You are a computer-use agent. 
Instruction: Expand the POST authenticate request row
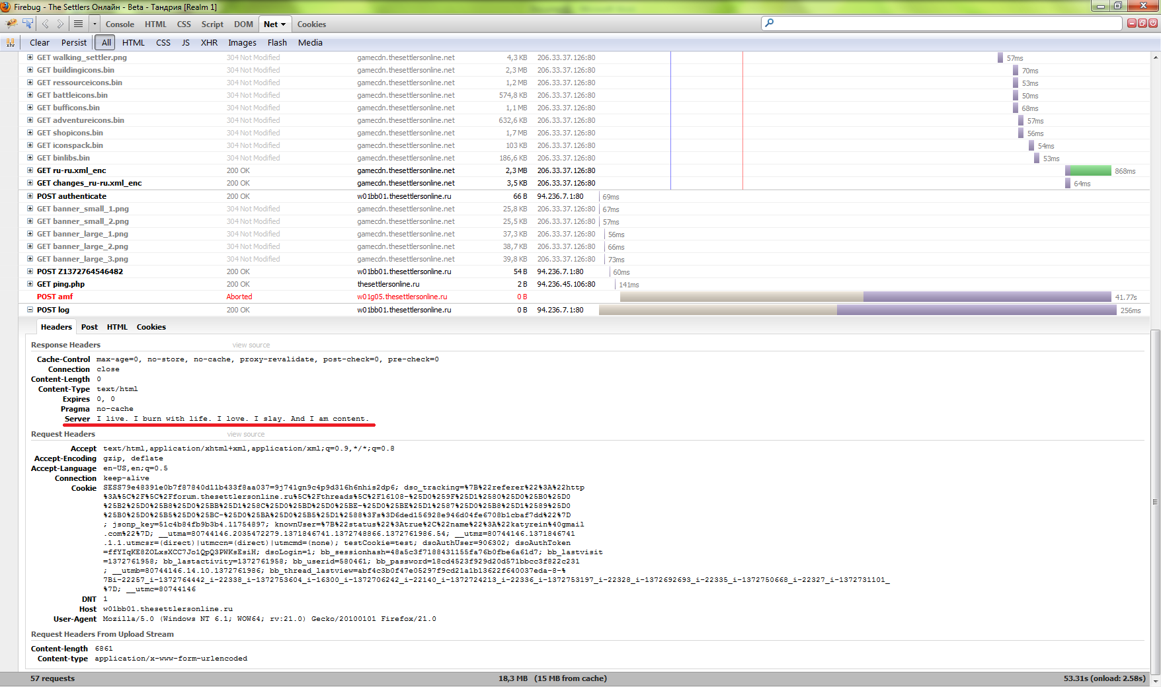(x=30, y=196)
